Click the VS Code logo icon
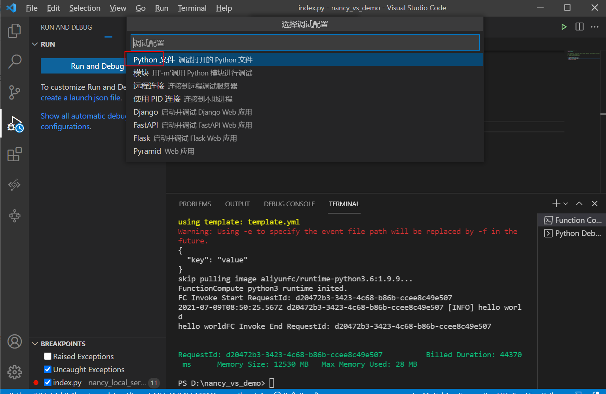 pos(11,8)
